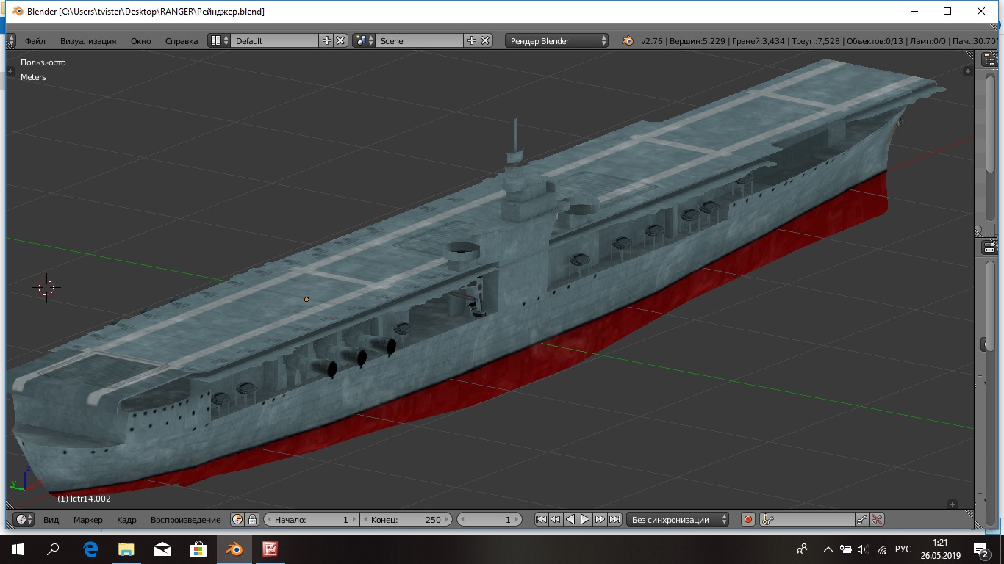
Task: Delete the Default screen layout with X icon
Action: coord(340,41)
